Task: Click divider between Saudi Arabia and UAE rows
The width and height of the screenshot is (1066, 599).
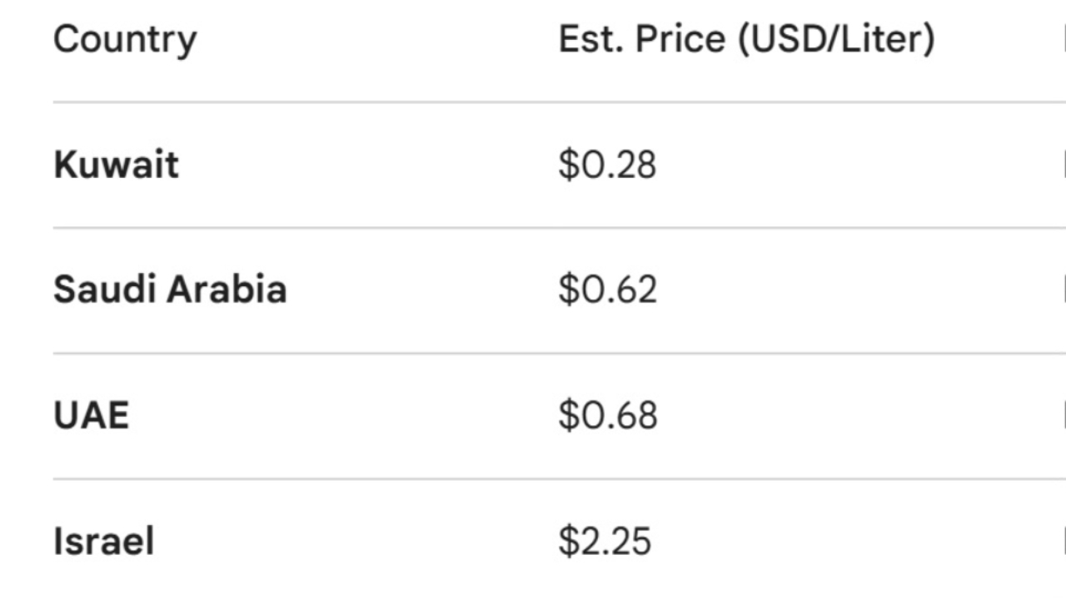Action: click(533, 353)
